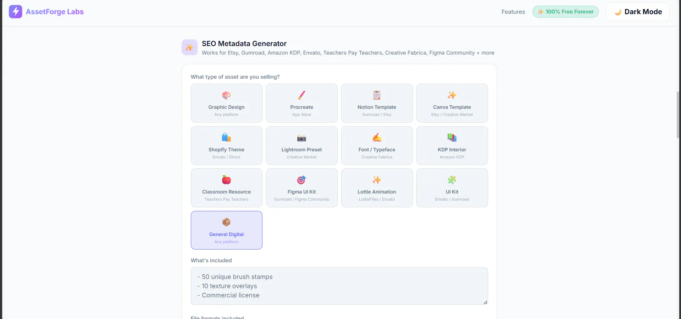The height and width of the screenshot is (319, 681).
Task: Click the 'Gumroad / Etsy' subtitle
Action: coord(377,114)
